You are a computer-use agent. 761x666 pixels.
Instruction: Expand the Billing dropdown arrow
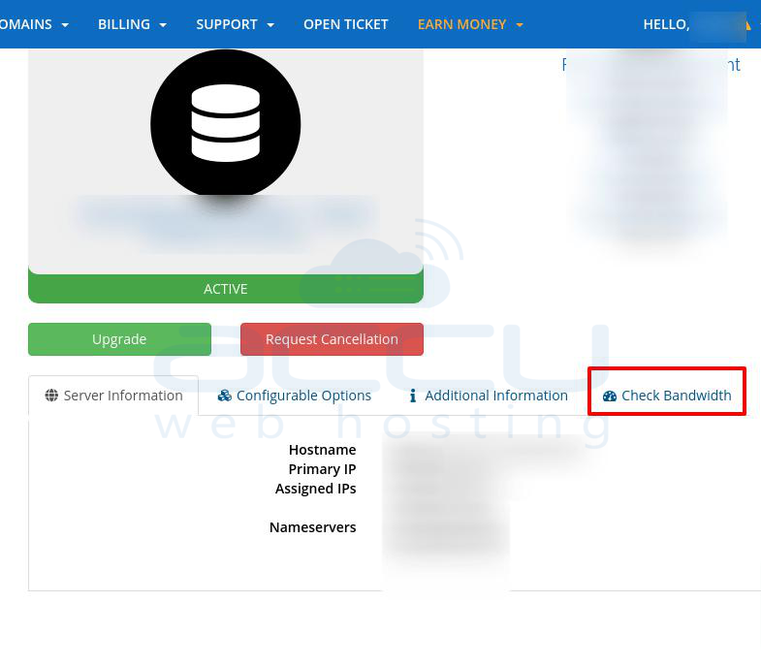click(163, 25)
